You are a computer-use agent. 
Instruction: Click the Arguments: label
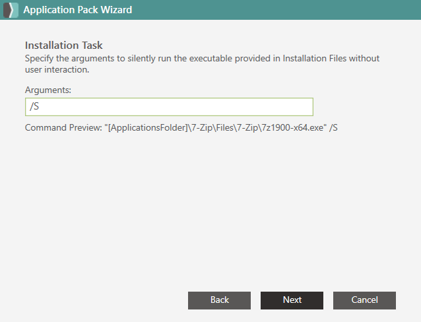pyautogui.click(x=48, y=90)
